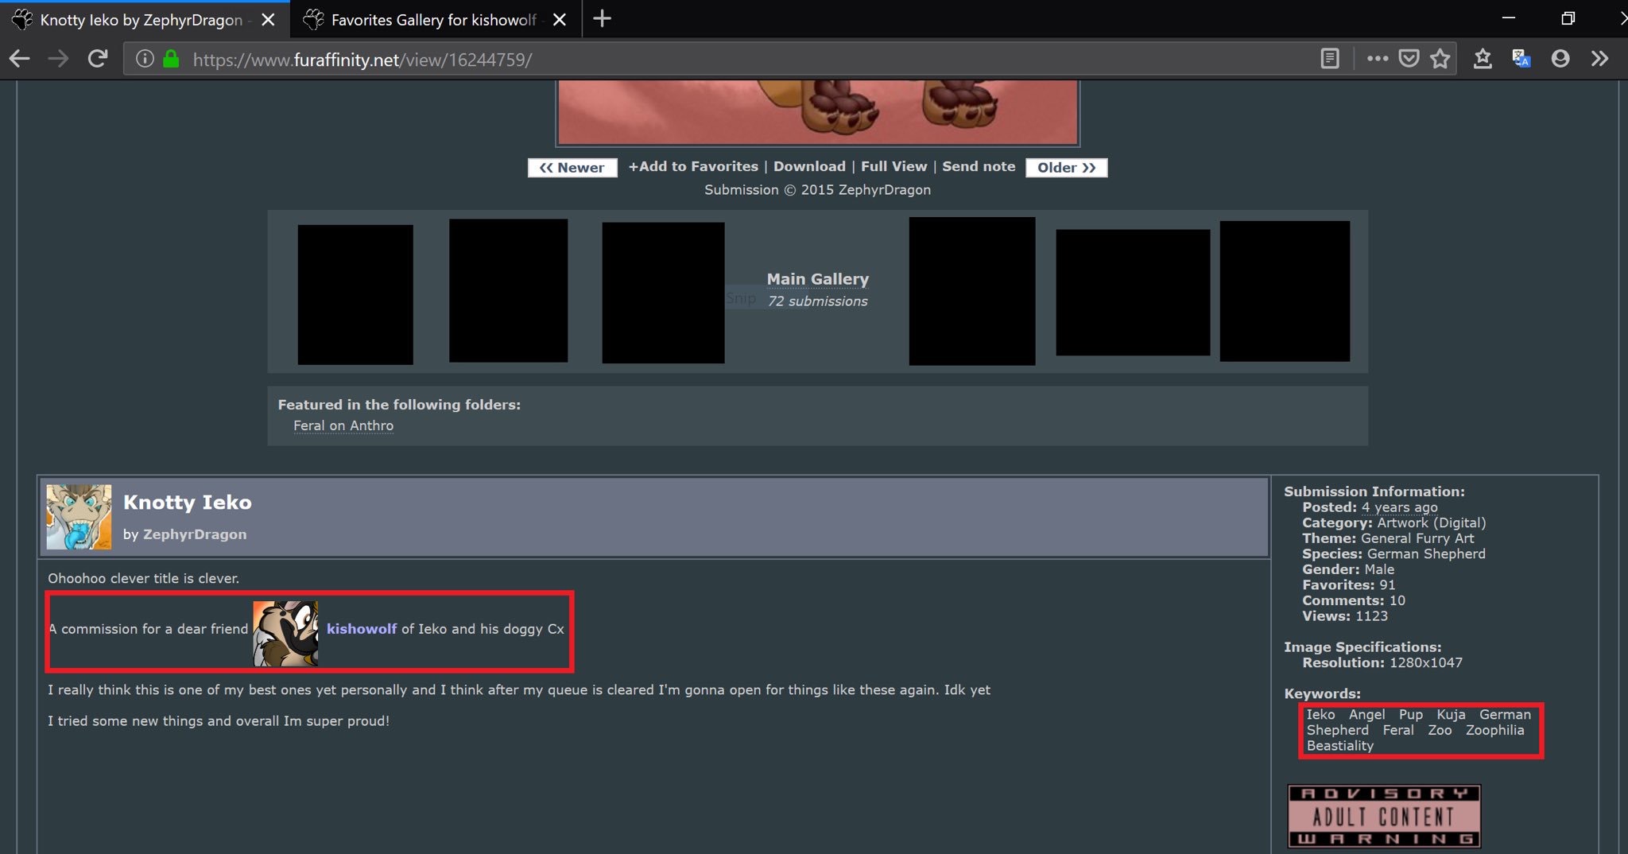Click 'Submission © 2015 ZephyrDragon' copyright text
Viewport: 1628px width, 854px height.
coord(817,189)
